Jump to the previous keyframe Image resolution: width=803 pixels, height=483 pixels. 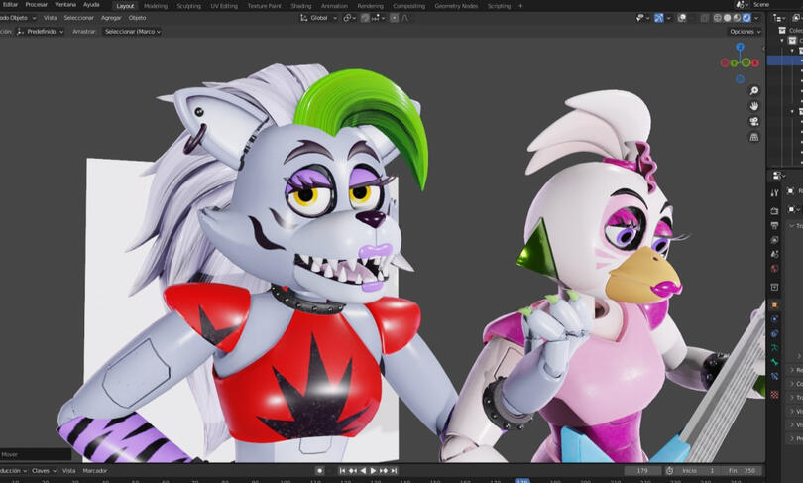tap(353, 471)
